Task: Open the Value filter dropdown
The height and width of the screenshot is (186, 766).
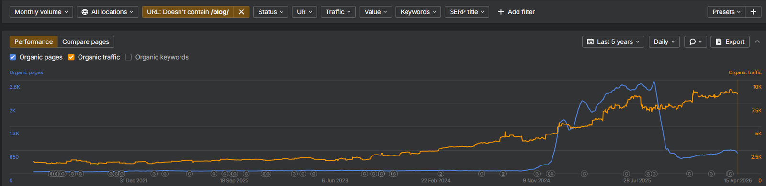Action: pyautogui.click(x=376, y=12)
